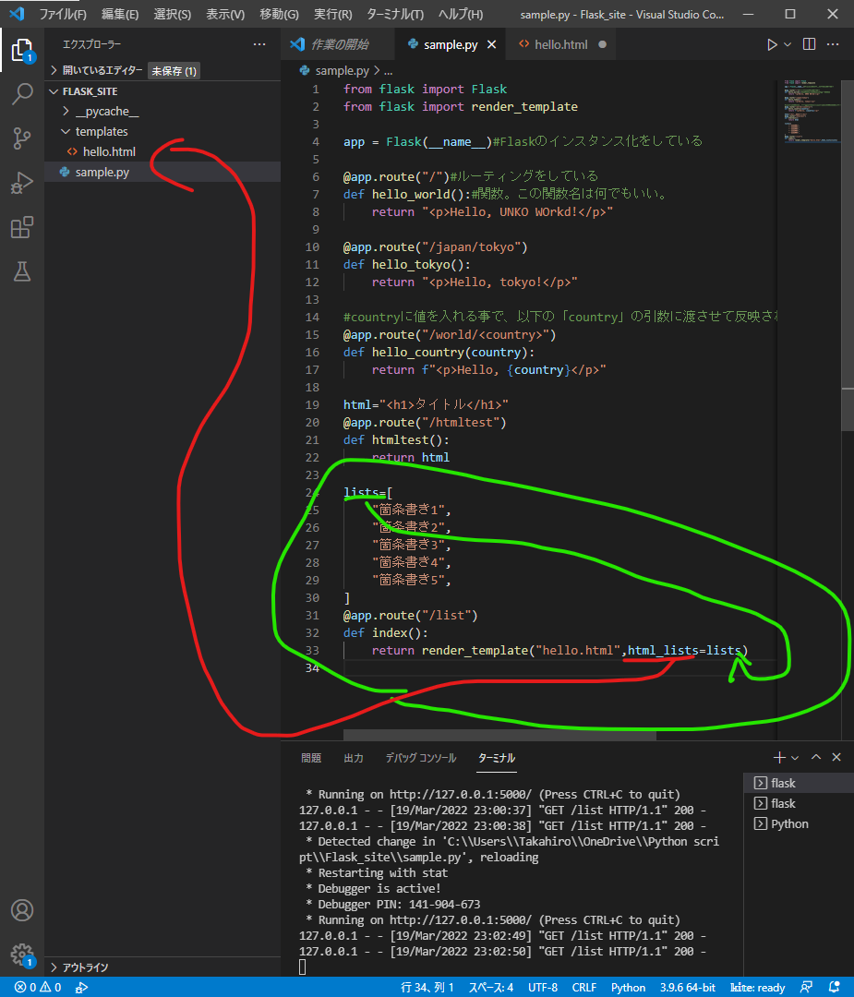Change line endings by clicking CRLF
The image size is (854, 997).
[584, 987]
